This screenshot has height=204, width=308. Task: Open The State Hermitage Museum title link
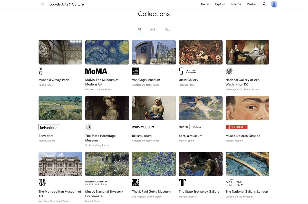tap(100, 138)
